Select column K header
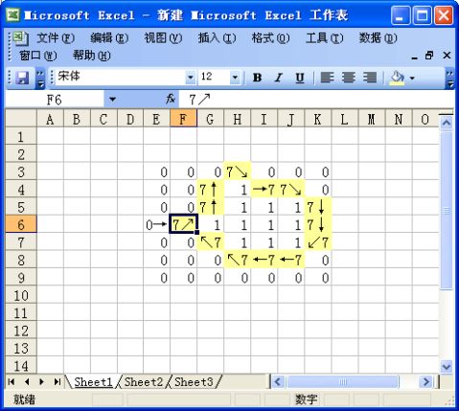Viewport: 459px width, 411px height. tap(317, 119)
